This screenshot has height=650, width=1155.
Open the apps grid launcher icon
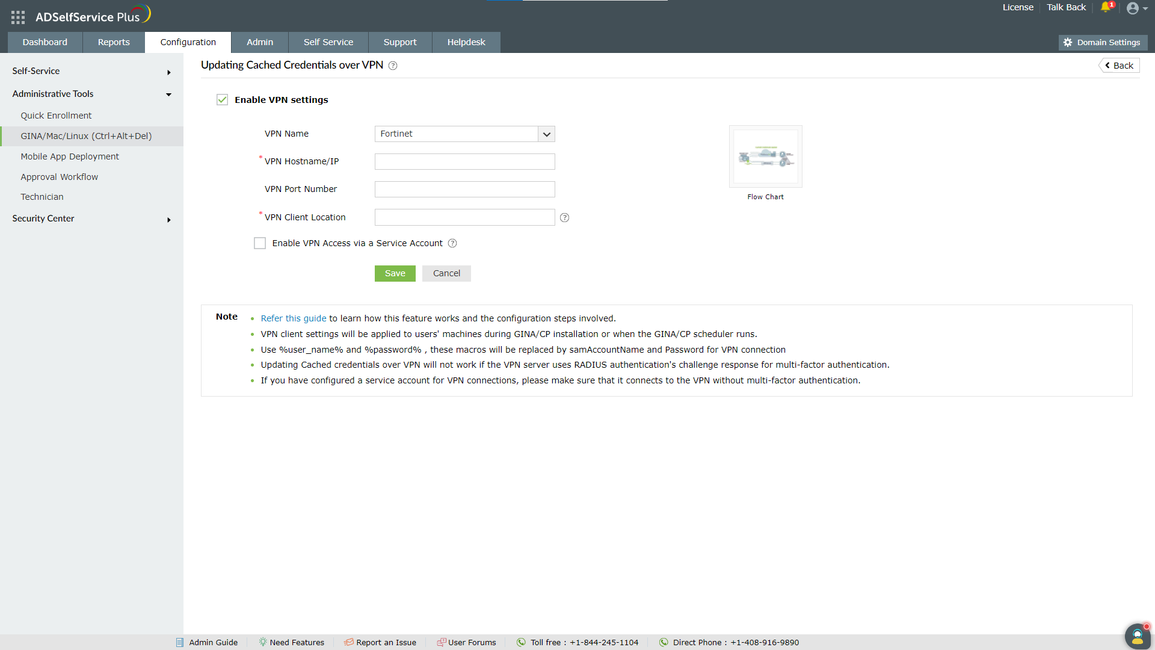pyautogui.click(x=18, y=17)
